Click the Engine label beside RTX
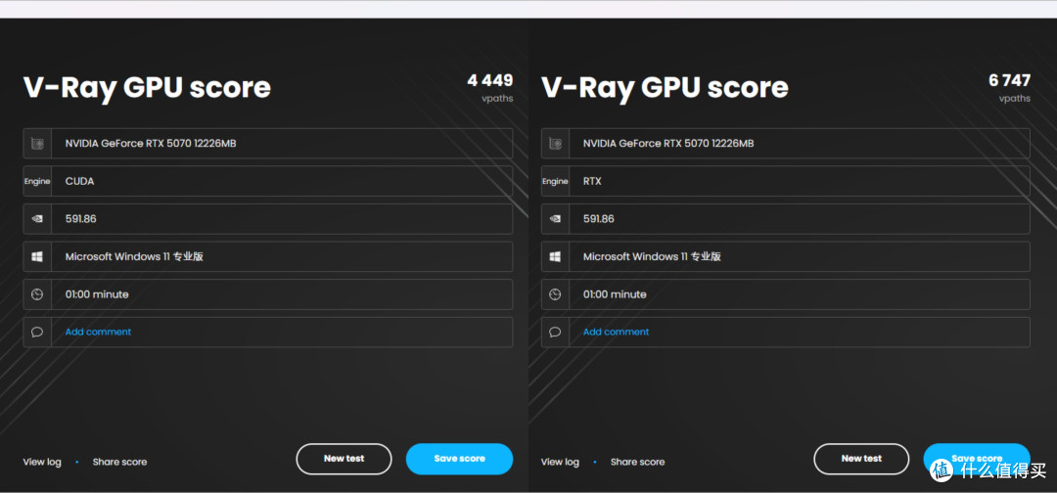1057x493 pixels. tap(555, 181)
